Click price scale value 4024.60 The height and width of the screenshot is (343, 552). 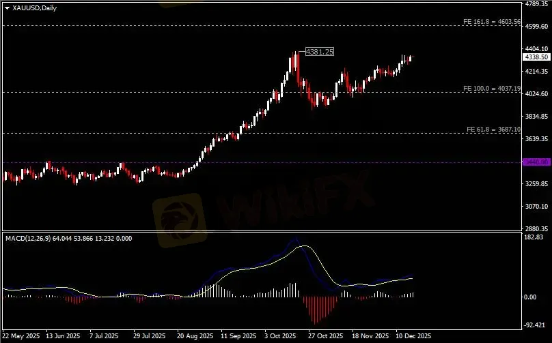pyautogui.click(x=536, y=94)
